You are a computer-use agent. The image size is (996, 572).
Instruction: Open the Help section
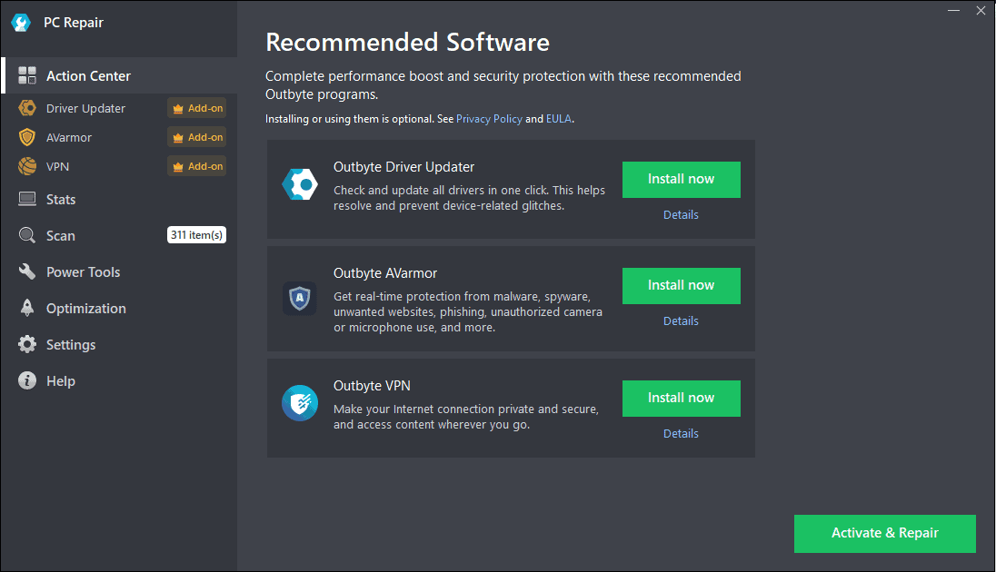click(119, 380)
